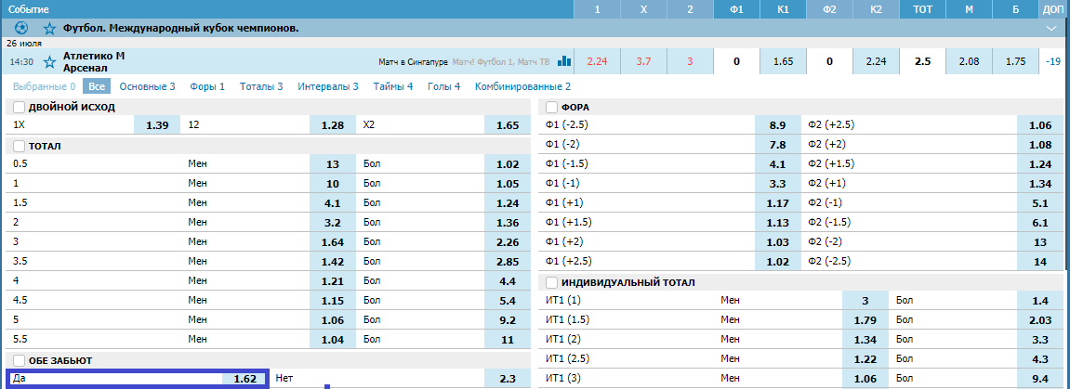1070x389 pixels.
Task: Click the ТОТ column header
Action: [923, 9]
